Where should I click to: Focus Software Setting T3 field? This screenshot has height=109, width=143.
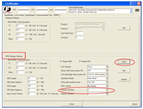coord(20,34)
